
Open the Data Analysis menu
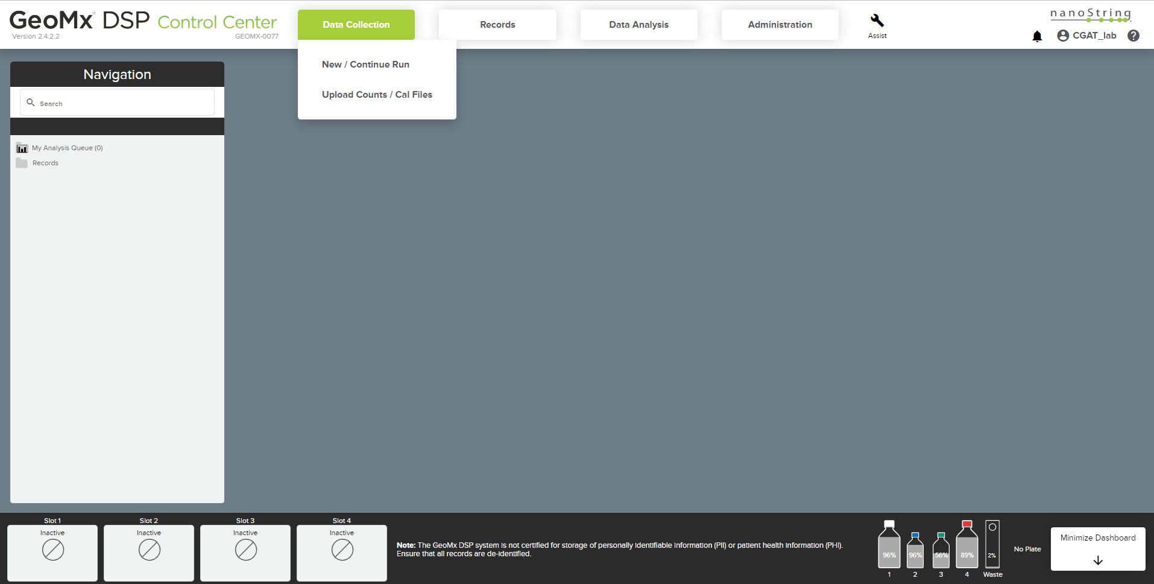638,25
